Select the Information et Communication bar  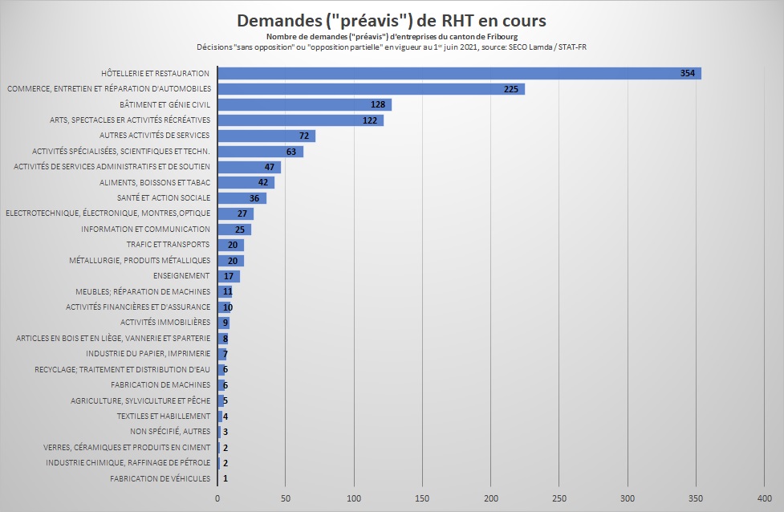[234, 230]
